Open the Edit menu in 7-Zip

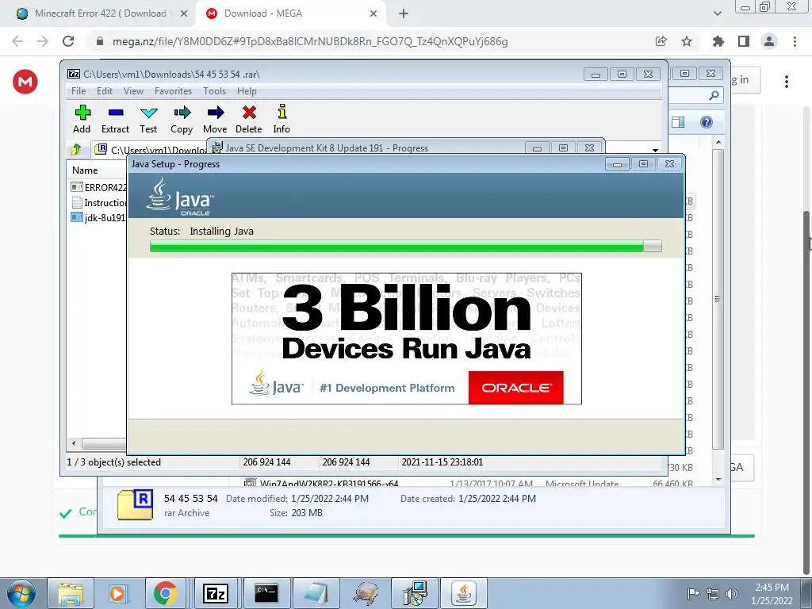105,91
